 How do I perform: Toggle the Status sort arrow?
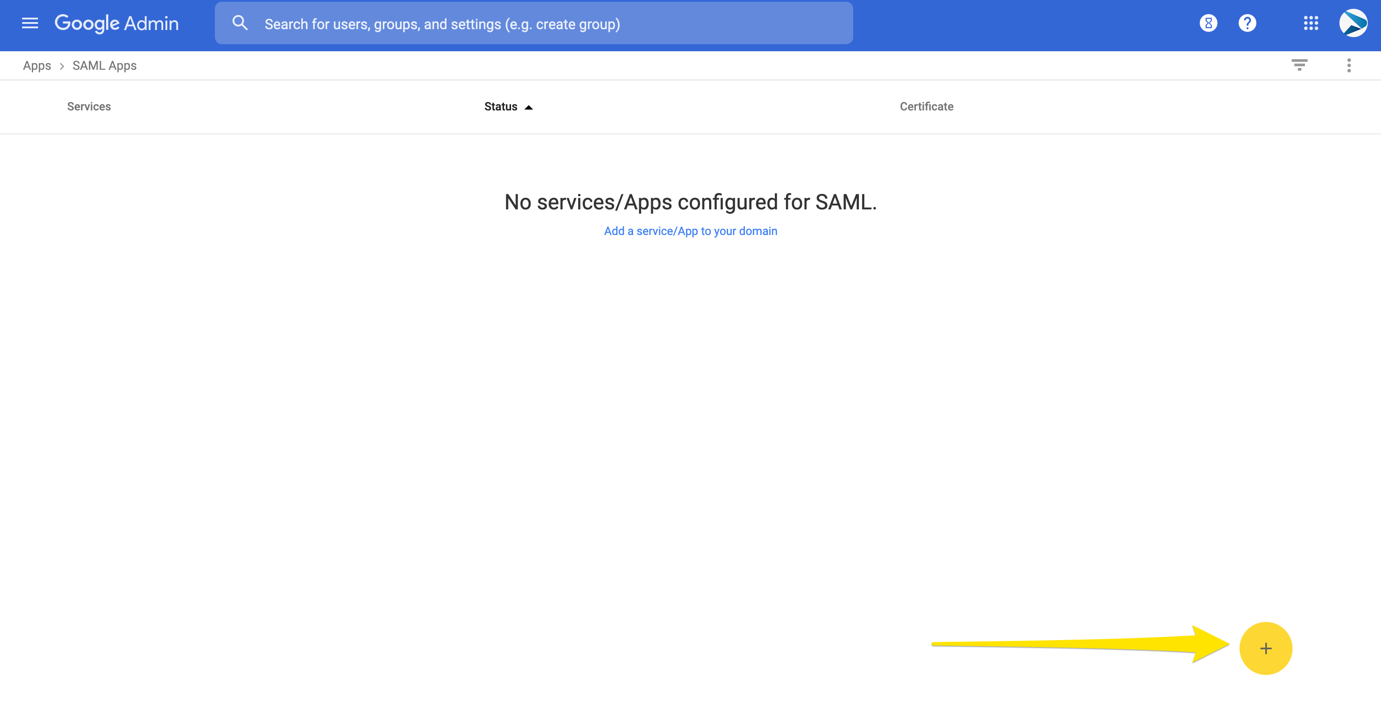coord(529,107)
